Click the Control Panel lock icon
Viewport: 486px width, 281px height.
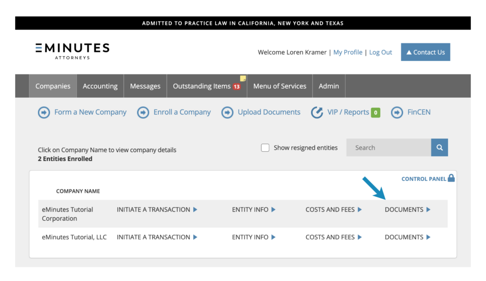tap(451, 178)
